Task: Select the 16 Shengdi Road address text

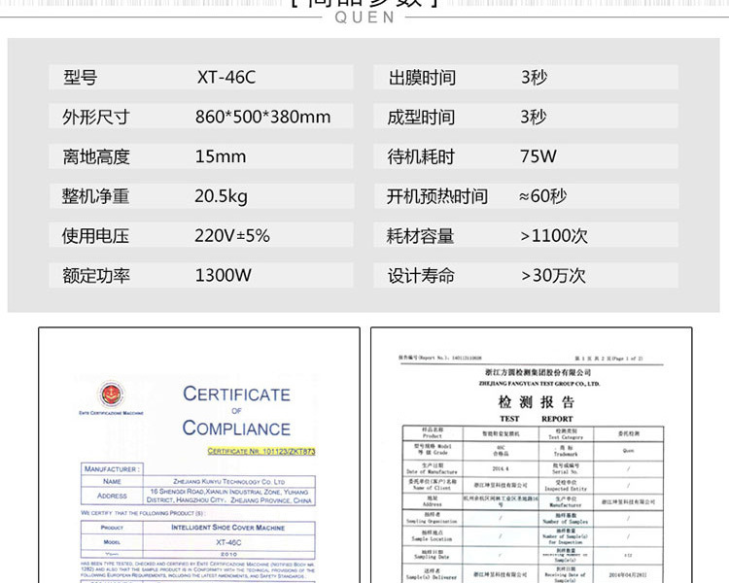Action: pyautogui.click(x=228, y=496)
